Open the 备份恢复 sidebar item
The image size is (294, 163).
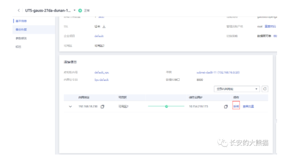(x=21, y=29)
